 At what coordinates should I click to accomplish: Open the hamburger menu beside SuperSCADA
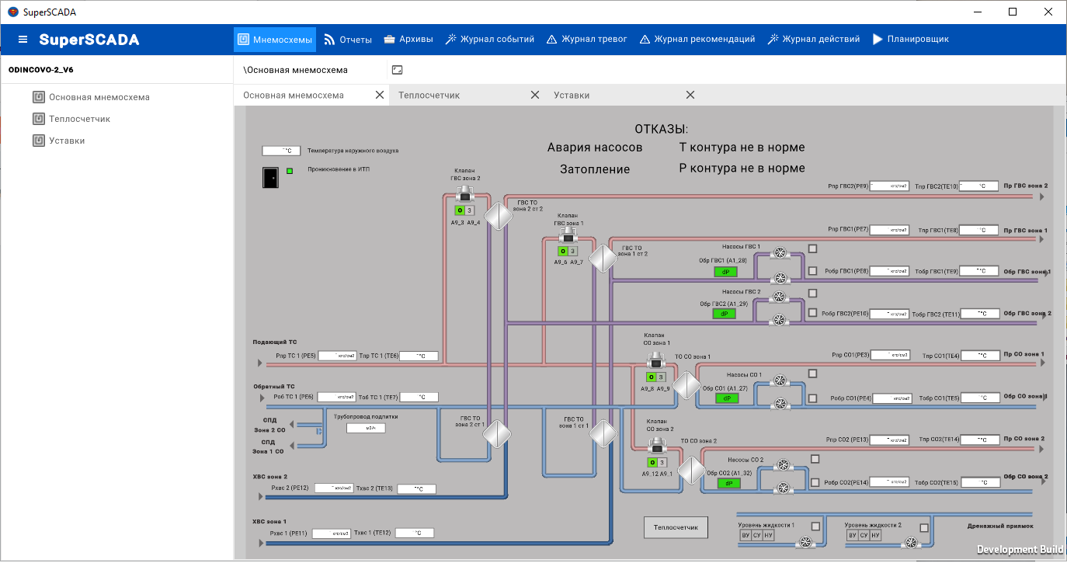click(x=23, y=40)
